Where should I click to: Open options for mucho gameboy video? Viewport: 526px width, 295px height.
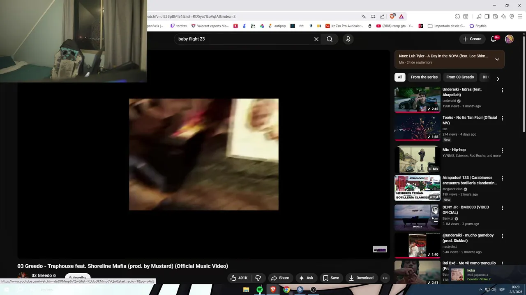tap(502, 236)
